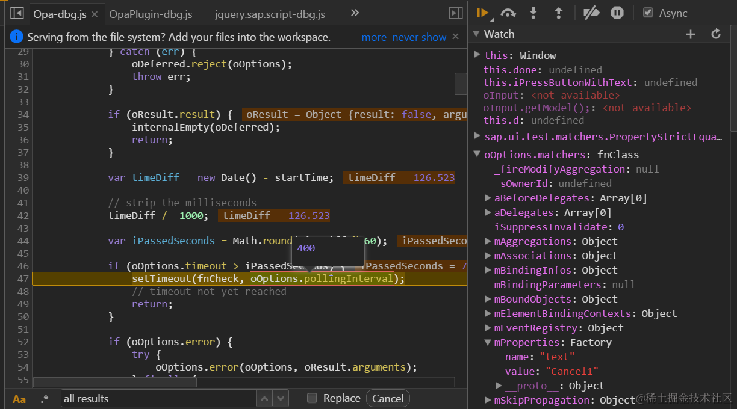Go to next search result
Image resolution: width=737 pixels, height=409 pixels.
click(281, 398)
